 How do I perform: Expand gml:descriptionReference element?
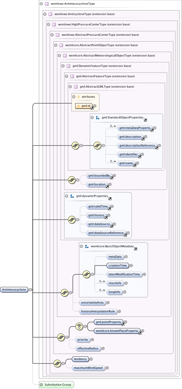pyautogui.click(x=160, y=146)
